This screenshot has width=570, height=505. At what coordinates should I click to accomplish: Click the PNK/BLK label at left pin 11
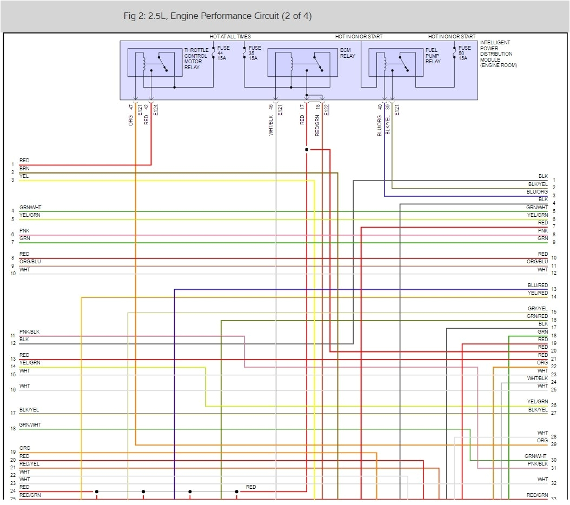click(x=30, y=331)
